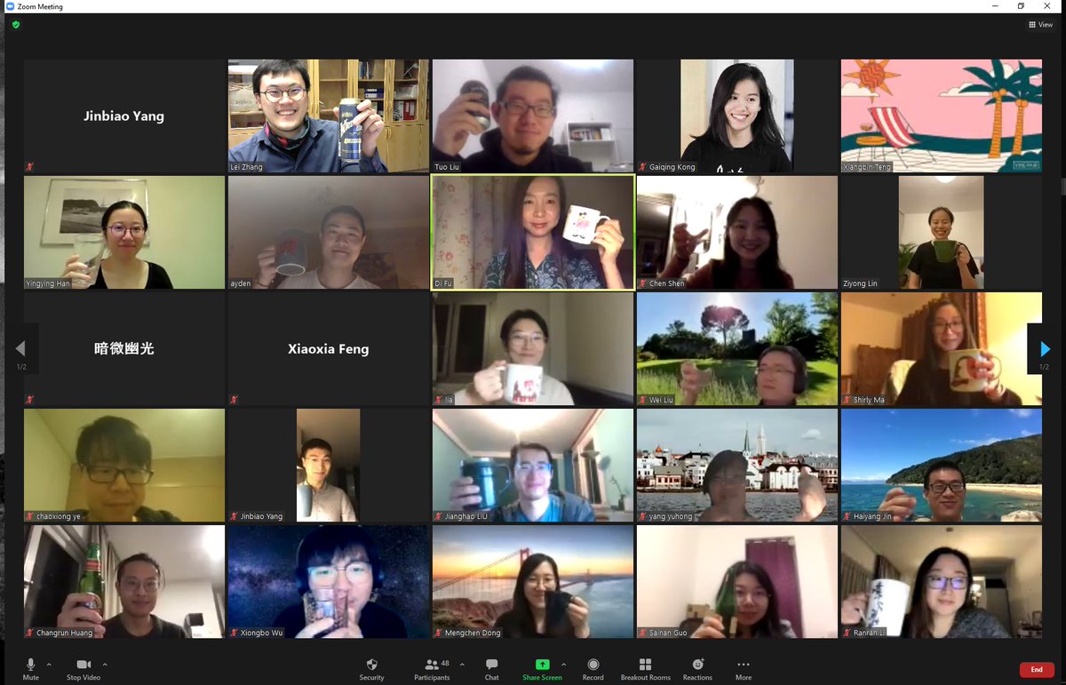
Task: Select Mengchen Dong's video tile
Action: click(x=533, y=581)
